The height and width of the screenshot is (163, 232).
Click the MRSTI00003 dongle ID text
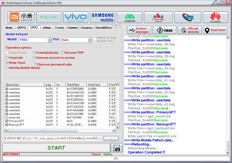pos(11,154)
